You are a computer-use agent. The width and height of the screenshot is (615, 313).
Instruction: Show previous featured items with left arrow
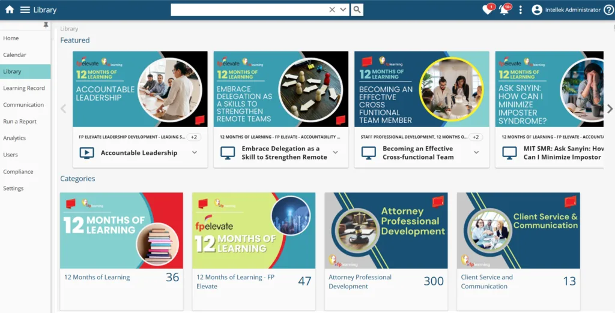[63, 109]
